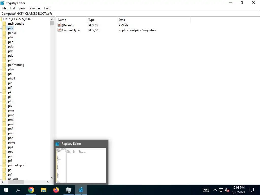Viewport: 260px width, 195px height.
Task: Click the Registry Editor taskbar icon
Action: [81, 190]
